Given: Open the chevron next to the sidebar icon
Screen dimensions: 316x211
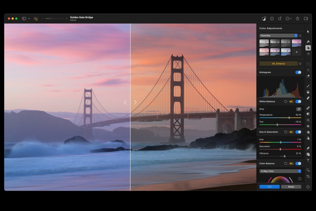Looking at the screenshot, I should click(x=29, y=19).
